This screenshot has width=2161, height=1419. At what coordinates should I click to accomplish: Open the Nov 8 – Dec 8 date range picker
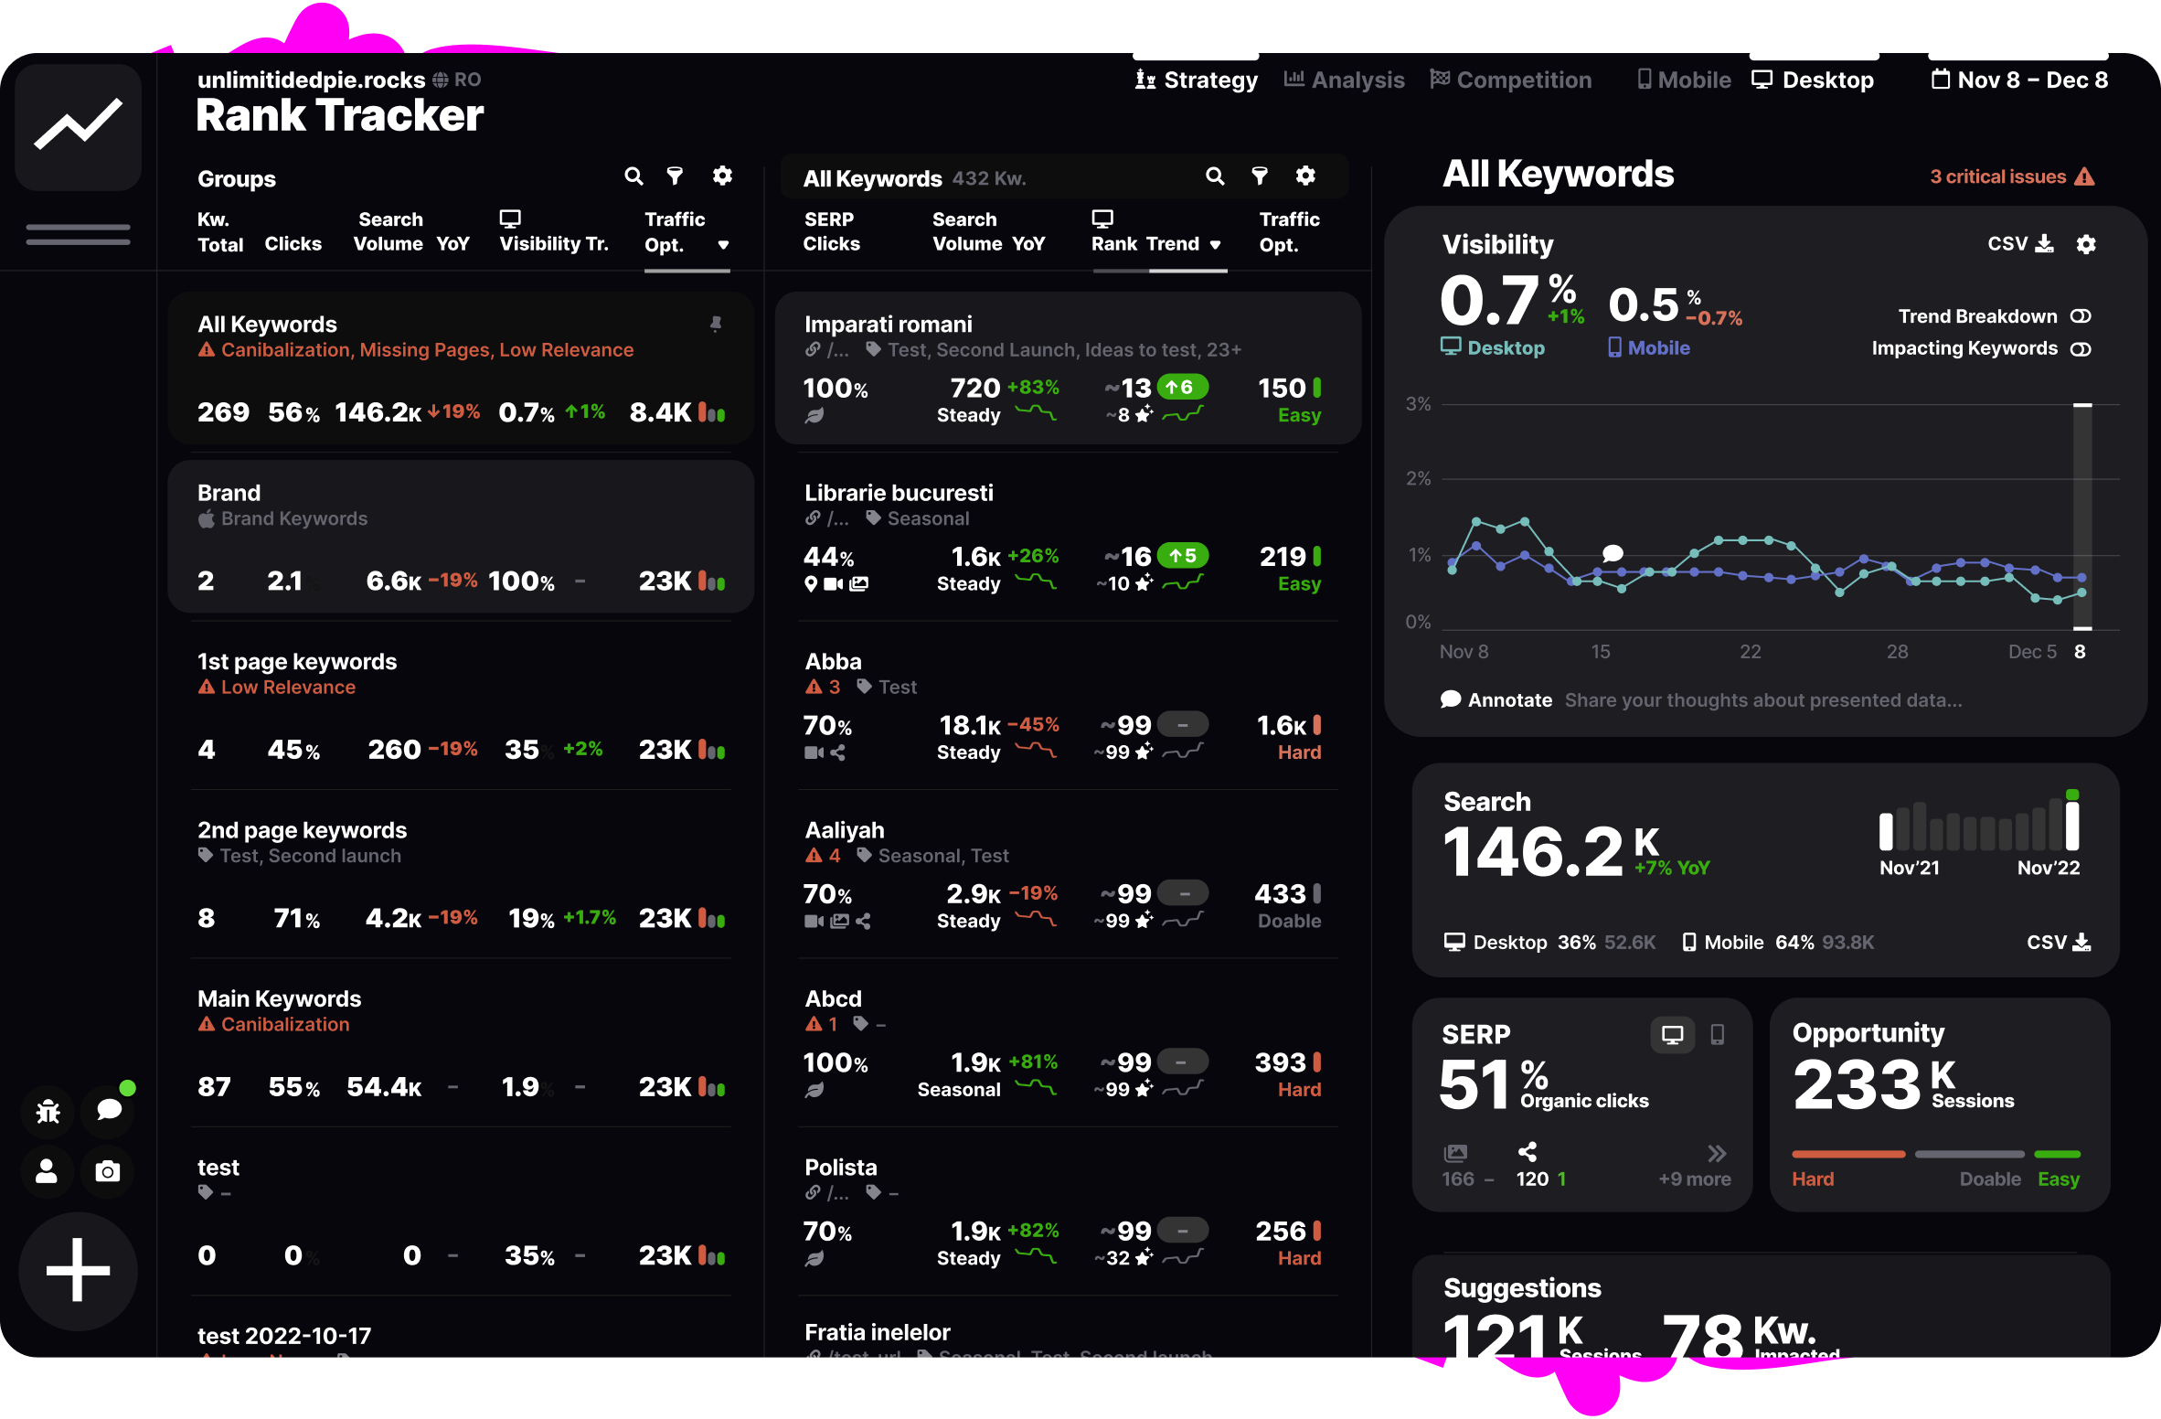click(x=2020, y=80)
